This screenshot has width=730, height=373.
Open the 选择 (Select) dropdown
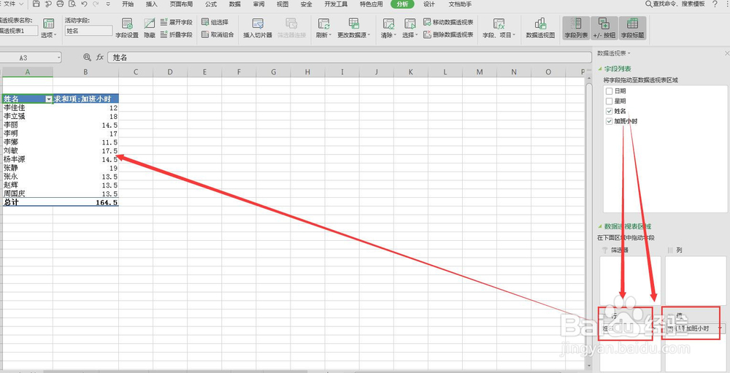point(410,35)
